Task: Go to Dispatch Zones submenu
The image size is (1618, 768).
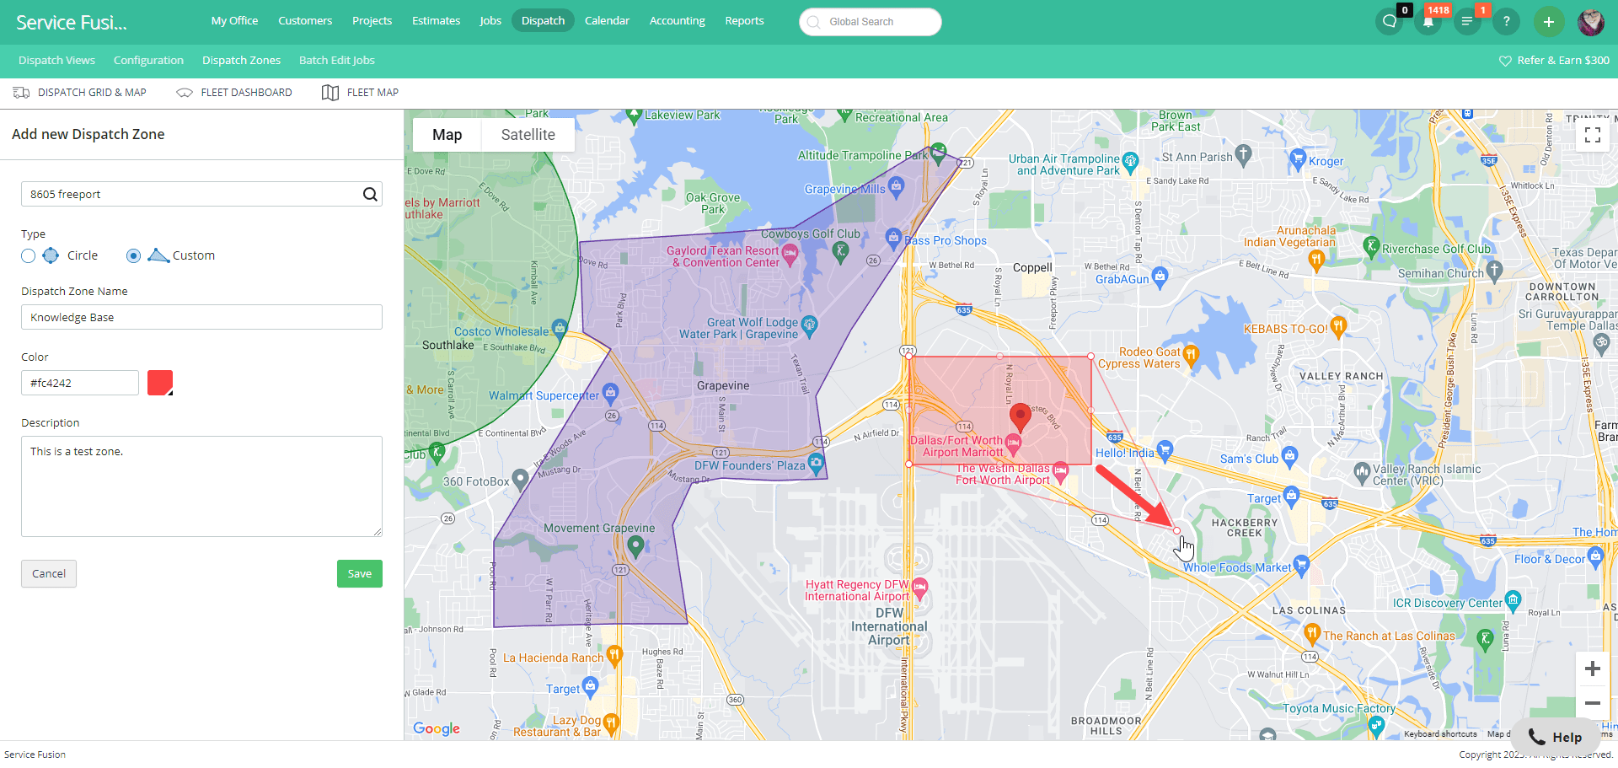Action: [x=242, y=61]
